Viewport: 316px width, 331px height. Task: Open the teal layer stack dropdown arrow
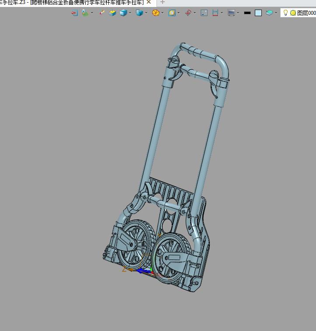click(276, 13)
